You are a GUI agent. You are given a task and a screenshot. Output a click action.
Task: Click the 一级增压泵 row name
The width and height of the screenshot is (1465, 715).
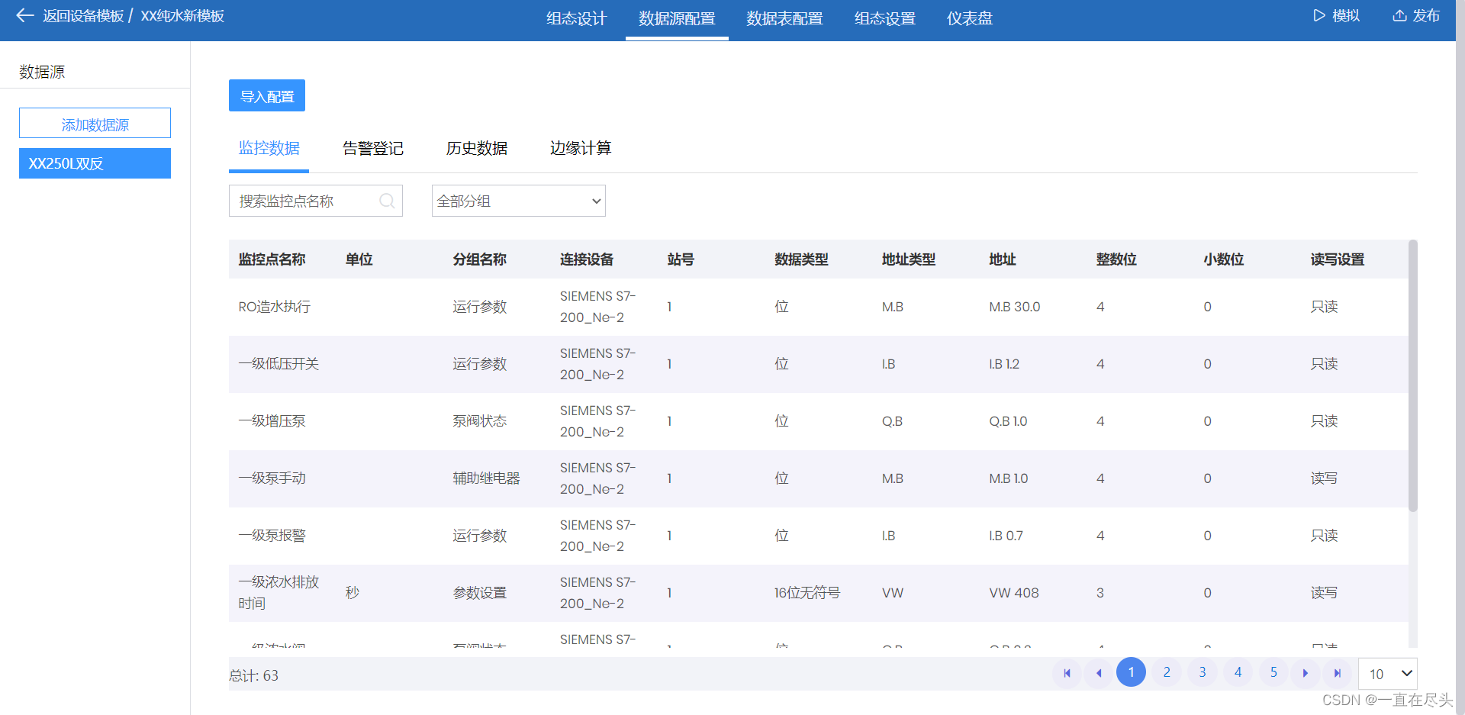[272, 421]
